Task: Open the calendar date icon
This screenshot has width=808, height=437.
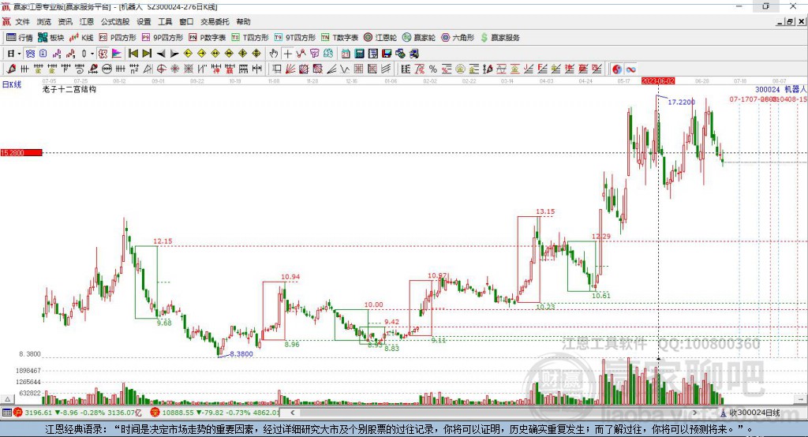Action: 346,54
